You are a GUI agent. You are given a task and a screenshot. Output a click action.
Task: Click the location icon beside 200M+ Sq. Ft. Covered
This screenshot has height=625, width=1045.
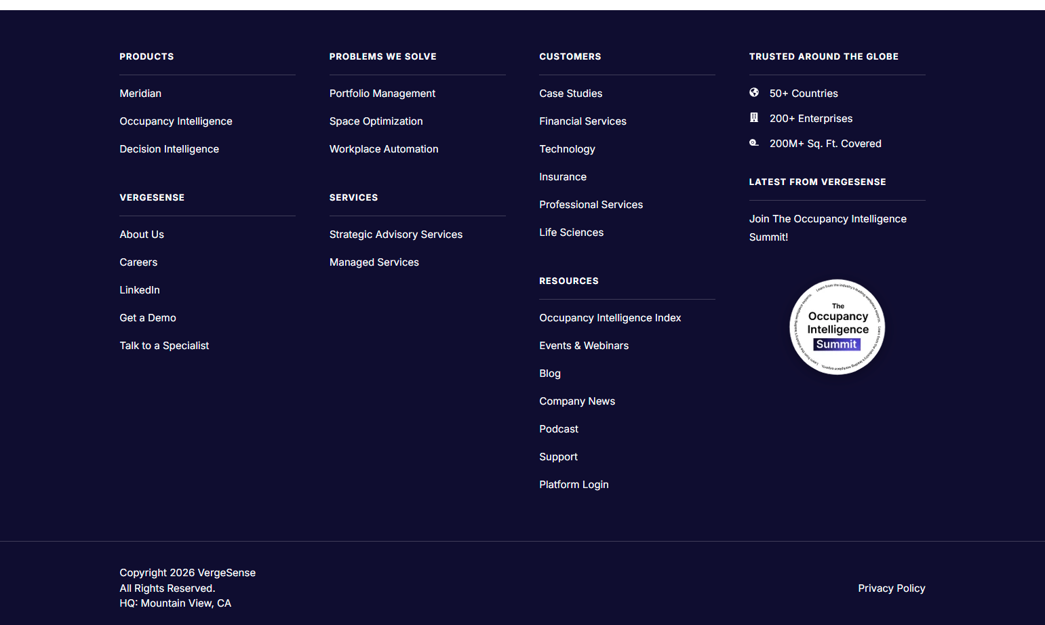[755, 142]
